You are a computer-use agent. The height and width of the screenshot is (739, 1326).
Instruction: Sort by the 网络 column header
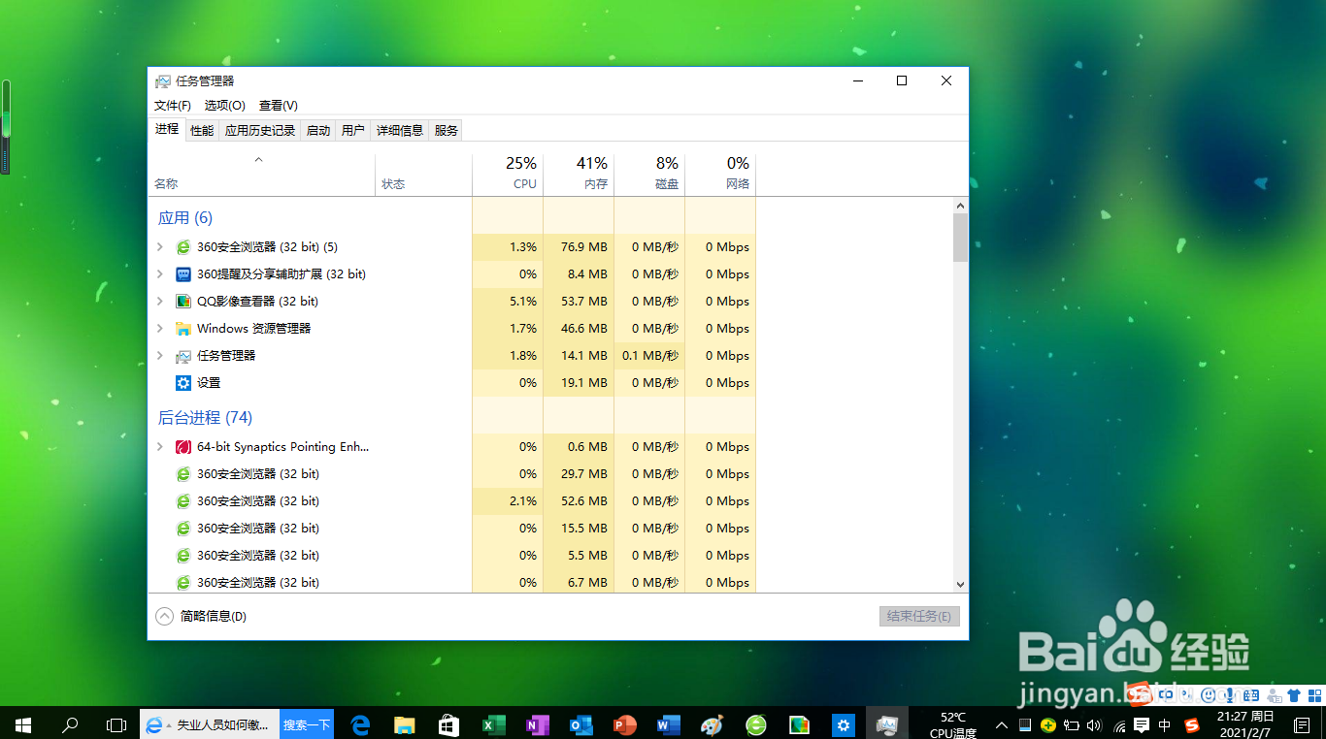coord(720,175)
